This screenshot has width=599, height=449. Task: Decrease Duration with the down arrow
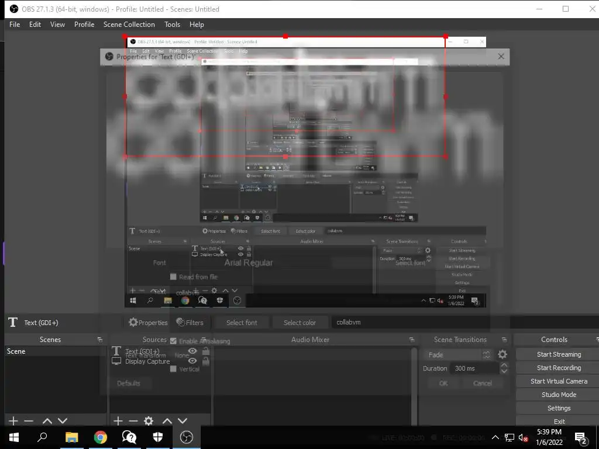point(504,371)
